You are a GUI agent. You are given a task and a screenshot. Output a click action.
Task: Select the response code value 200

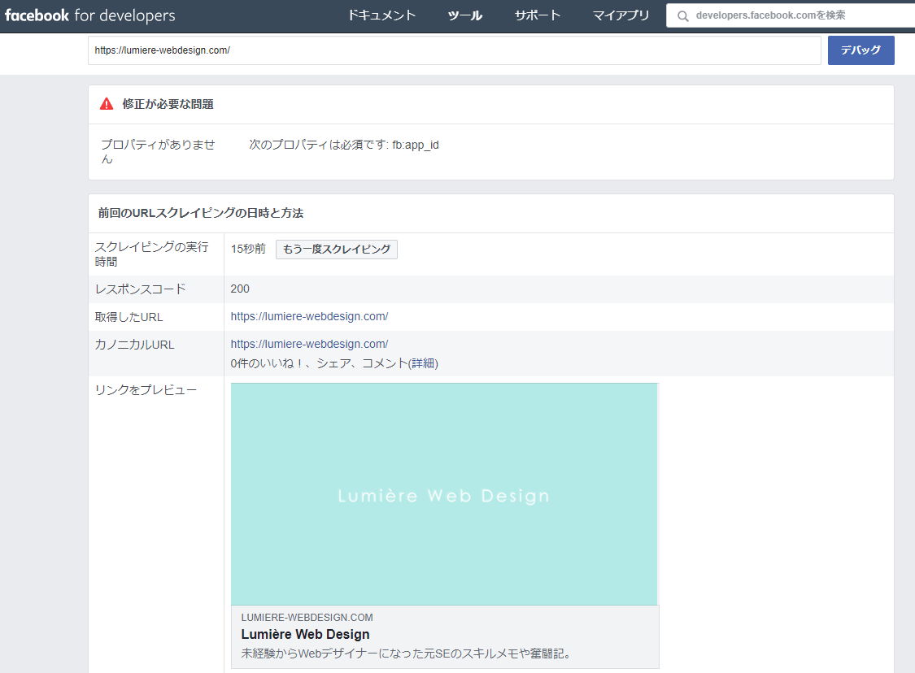tap(240, 289)
